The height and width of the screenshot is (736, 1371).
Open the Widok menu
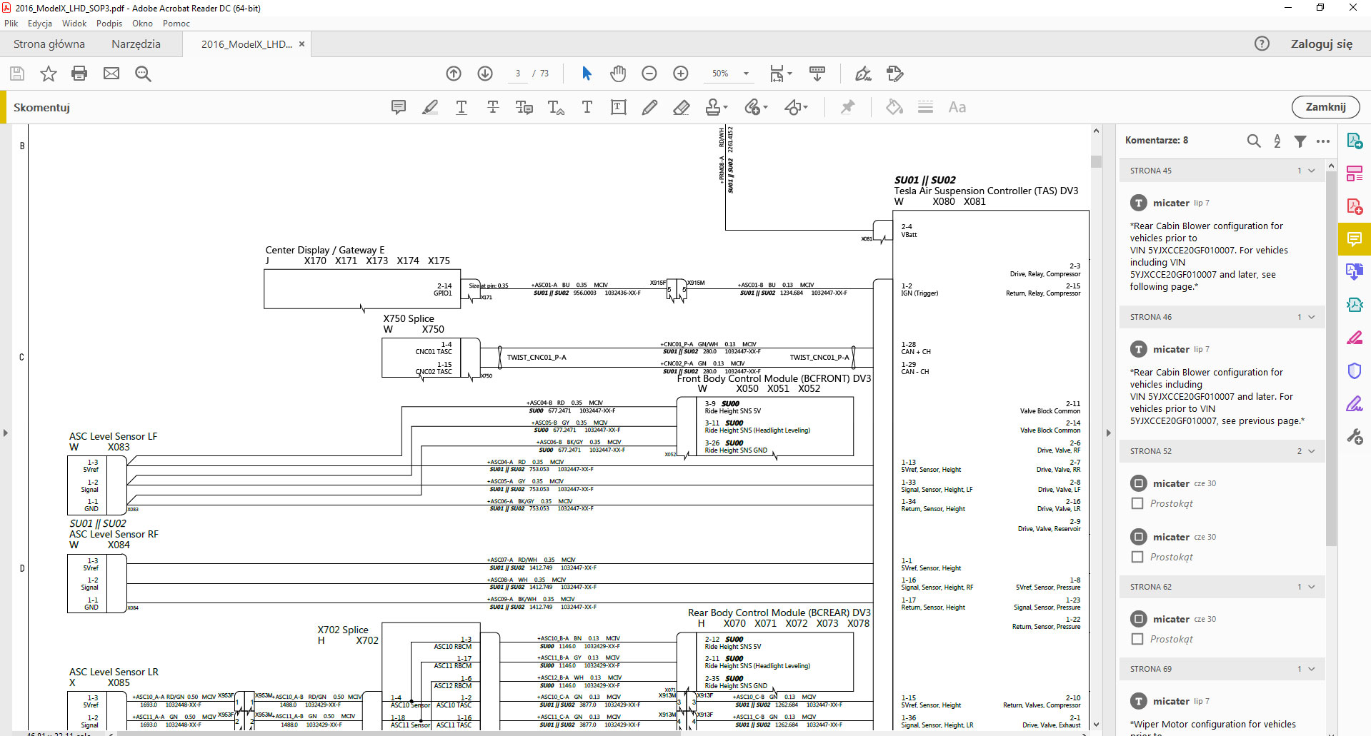74,24
